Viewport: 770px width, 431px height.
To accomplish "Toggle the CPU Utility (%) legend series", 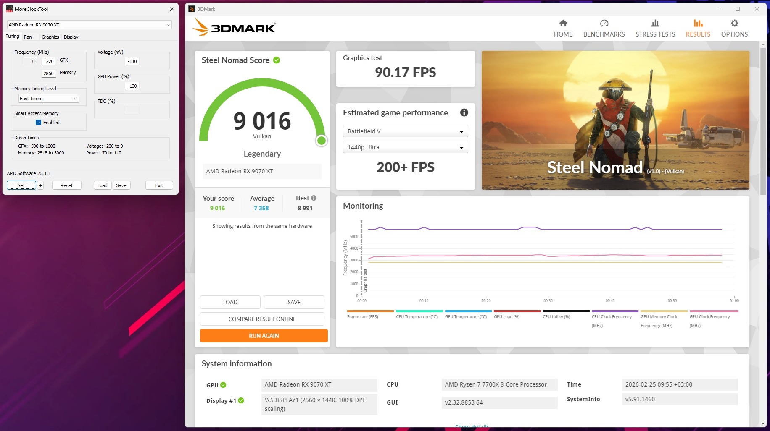I will pyautogui.click(x=566, y=314).
